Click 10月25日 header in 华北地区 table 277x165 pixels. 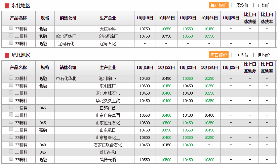pyautogui.click(x=231, y=68)
